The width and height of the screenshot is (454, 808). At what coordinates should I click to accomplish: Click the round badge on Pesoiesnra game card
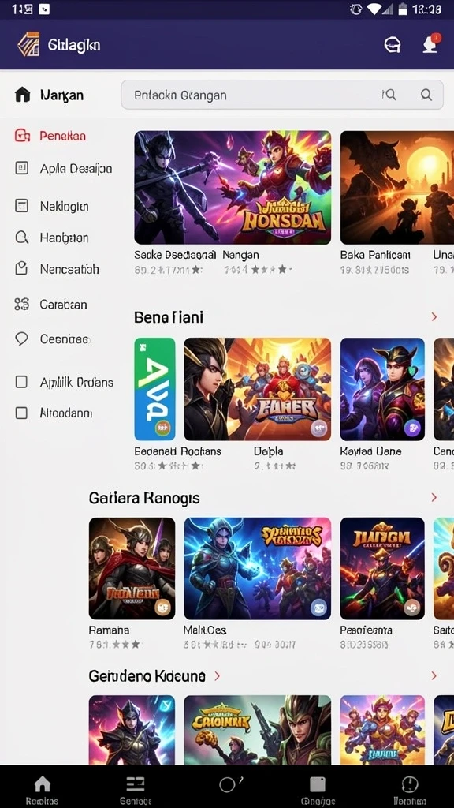coord(411,608)
